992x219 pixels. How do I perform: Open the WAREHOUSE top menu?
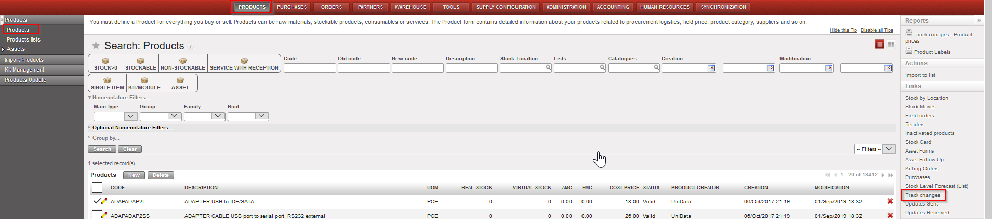point(410,7)
